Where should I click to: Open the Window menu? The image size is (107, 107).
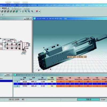click(x=4, y=8)
